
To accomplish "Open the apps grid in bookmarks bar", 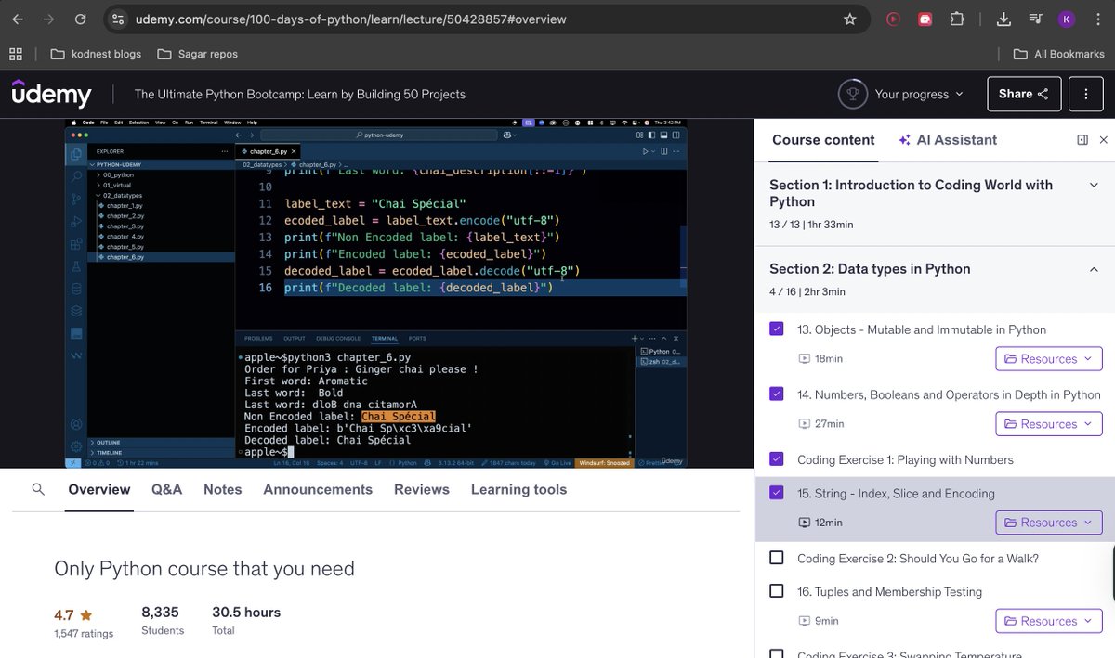I will click(x=16, y=54).
